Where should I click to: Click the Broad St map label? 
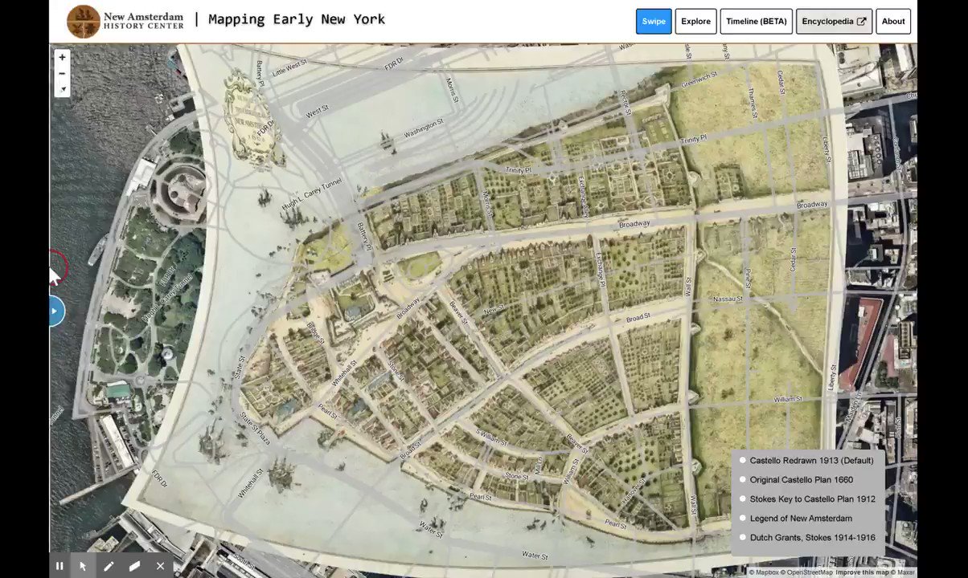point(638,319)
